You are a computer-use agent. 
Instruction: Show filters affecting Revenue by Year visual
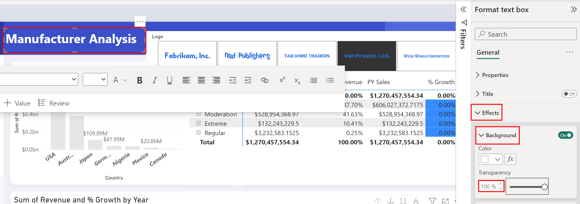point(432,201)
